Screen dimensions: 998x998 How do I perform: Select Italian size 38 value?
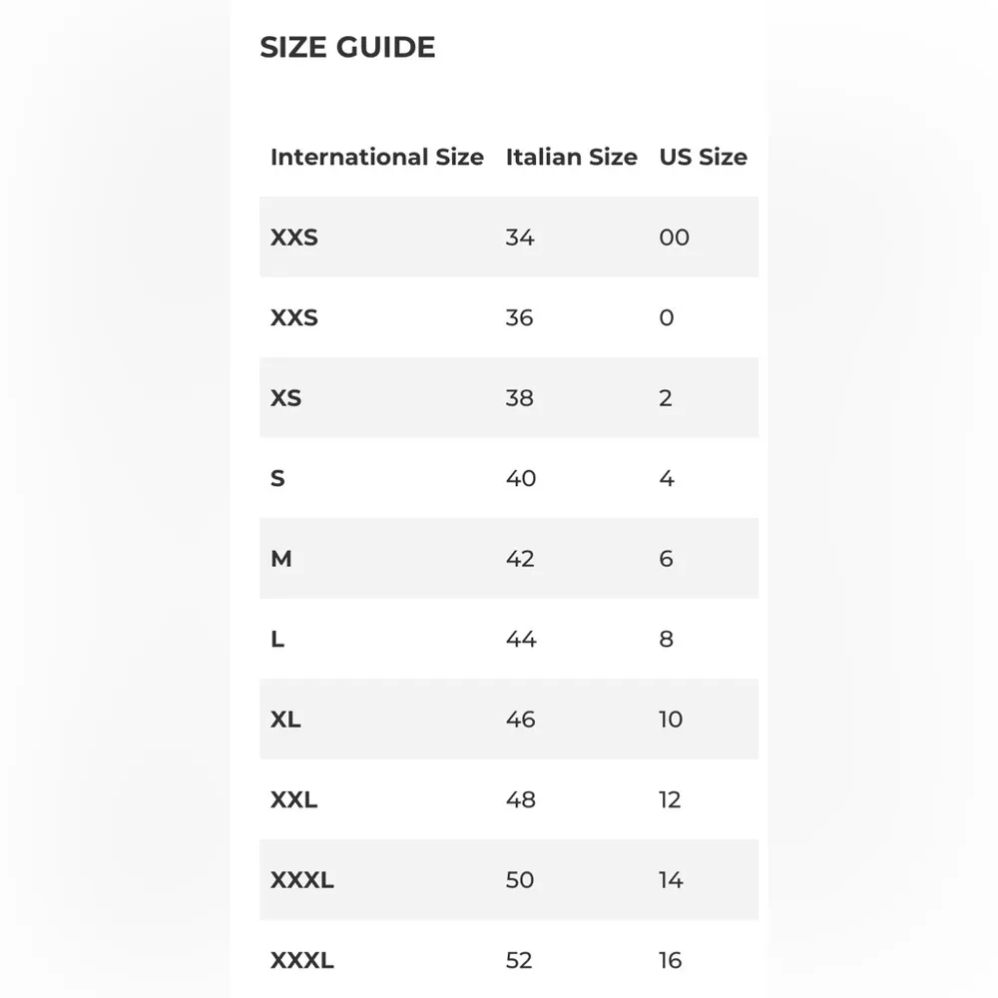pos(519,398)
